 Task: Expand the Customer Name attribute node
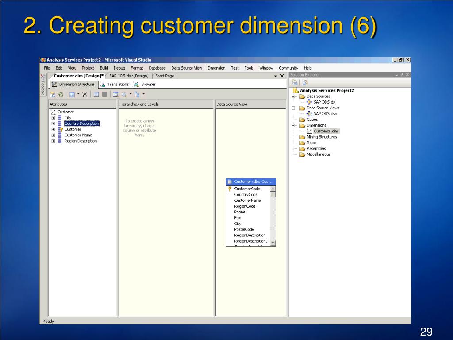(53, 135)
